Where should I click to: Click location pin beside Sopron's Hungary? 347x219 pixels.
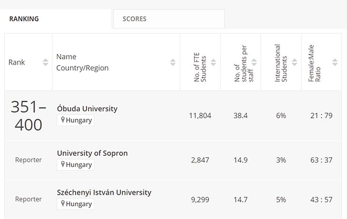(62, 165)
